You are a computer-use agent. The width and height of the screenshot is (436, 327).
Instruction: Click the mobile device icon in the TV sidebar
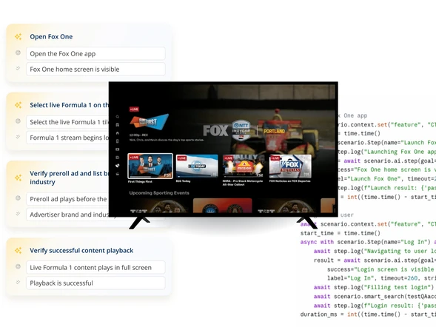118,141
